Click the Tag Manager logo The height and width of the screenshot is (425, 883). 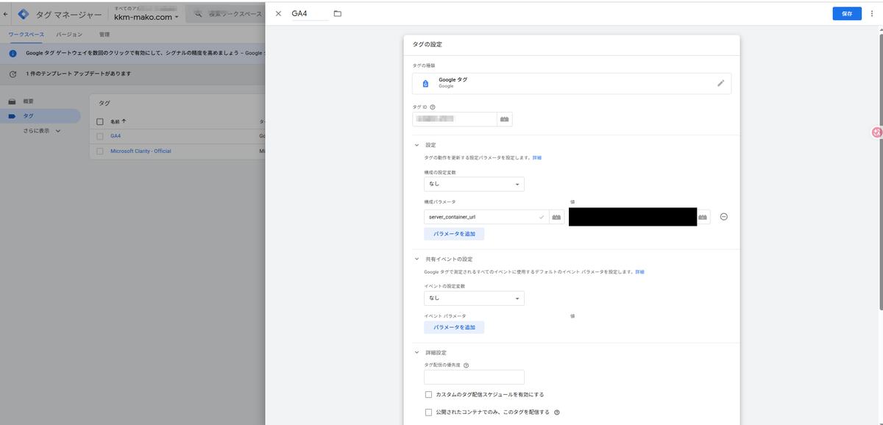click(x=24, y=14)
